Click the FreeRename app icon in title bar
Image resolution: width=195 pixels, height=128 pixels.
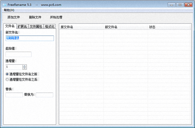5,5
